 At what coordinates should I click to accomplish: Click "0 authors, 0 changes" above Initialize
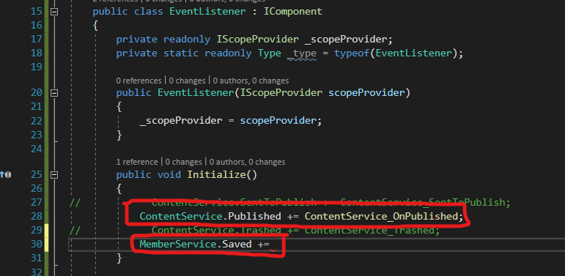coord(247,162)
